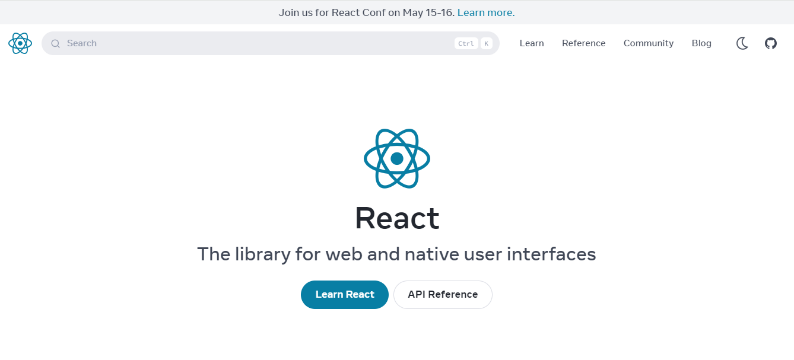This screenshot has width=794, height=360.
Task: Click the Learn React button
Action: point(344,294)
